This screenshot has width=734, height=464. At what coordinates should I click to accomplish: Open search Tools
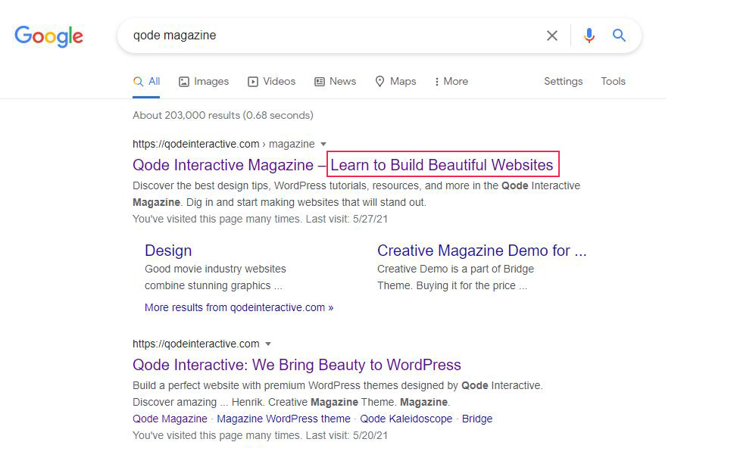coord(613,82)
